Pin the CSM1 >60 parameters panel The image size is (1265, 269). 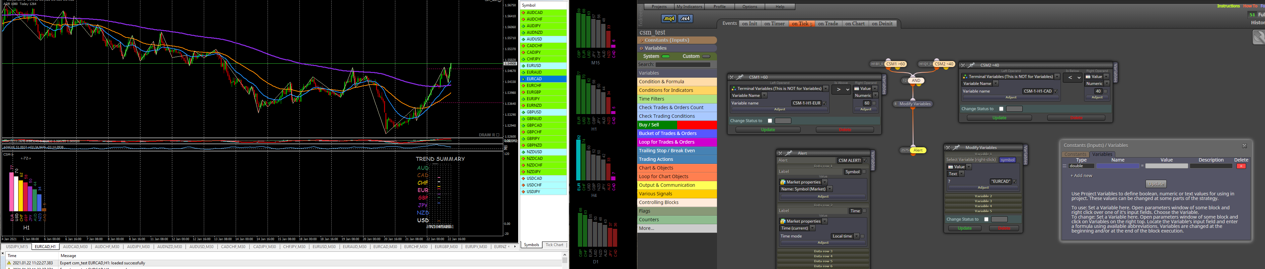click(740, 77)
